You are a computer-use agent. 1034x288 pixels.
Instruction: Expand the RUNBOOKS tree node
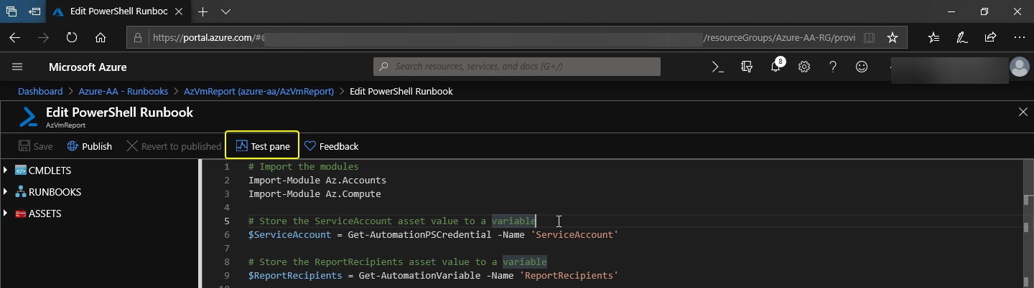coord(6,192)
